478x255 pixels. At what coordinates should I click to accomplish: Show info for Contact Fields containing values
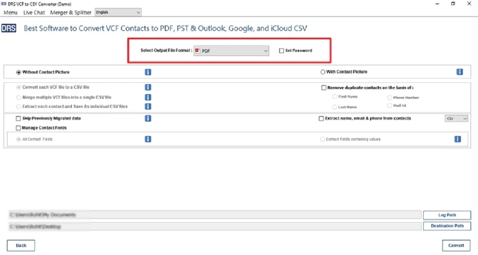(458, 139)
